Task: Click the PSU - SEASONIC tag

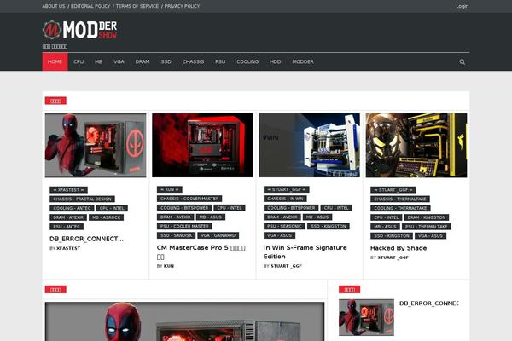Action: 284,226
